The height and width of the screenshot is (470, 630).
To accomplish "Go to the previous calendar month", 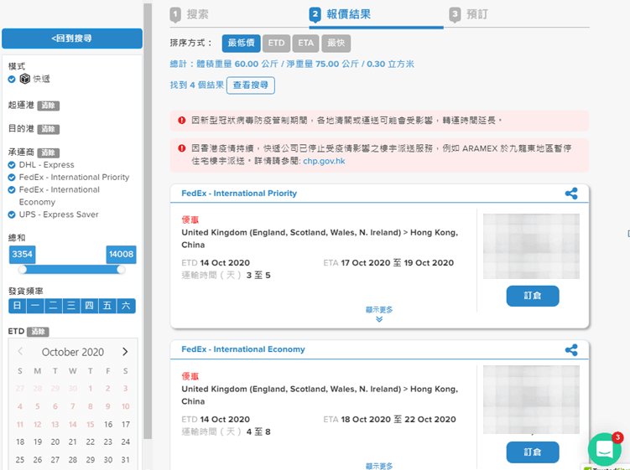I will [x=20, y=352].
